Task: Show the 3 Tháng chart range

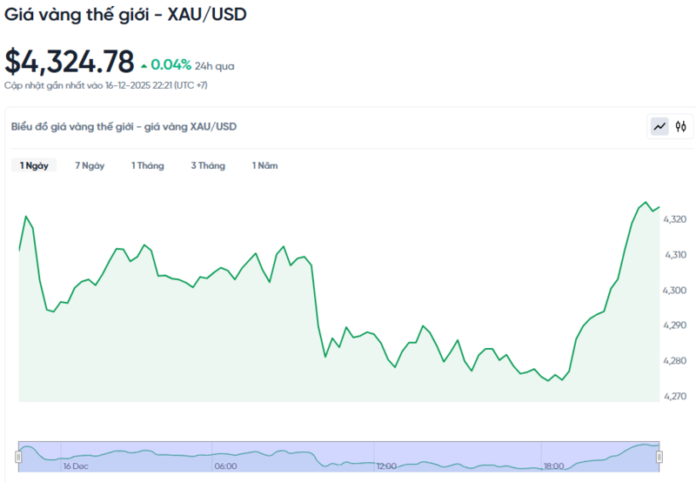Action: tap(208, 165)
